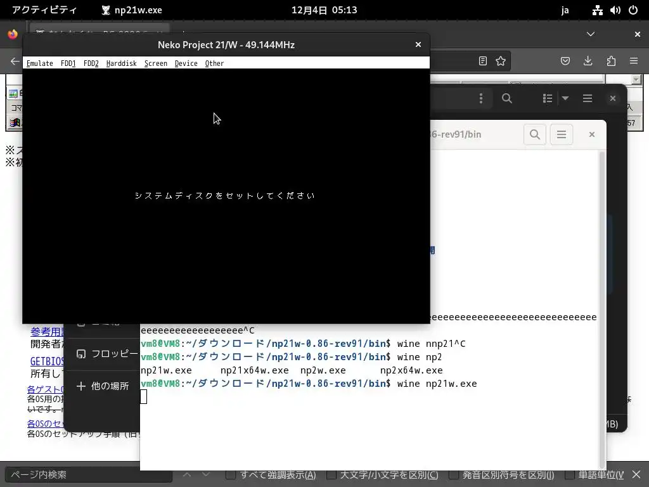Open the Firefox downloads icon

pyautogui.click(x=588, y=61)
